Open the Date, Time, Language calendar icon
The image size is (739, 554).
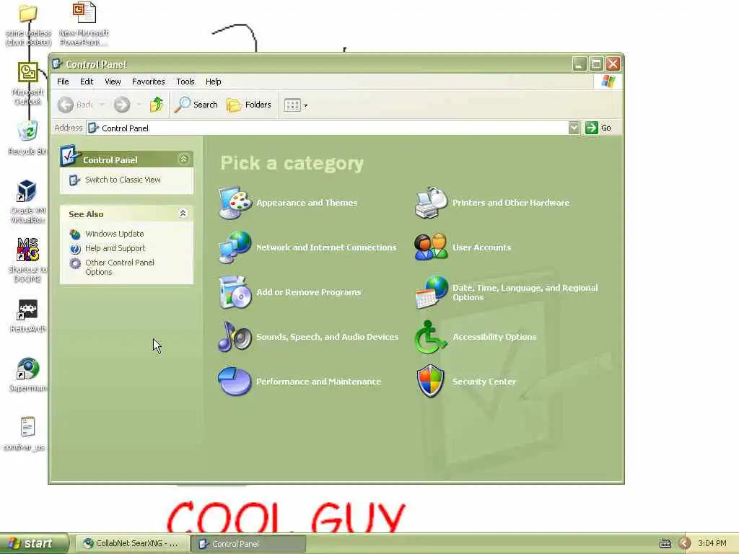[431, 292]
